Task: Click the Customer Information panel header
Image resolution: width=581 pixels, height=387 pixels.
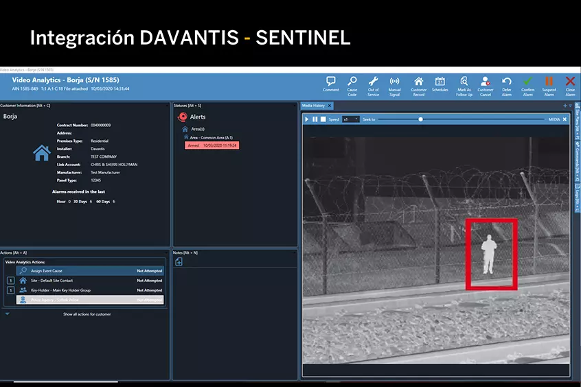Action: point(25,106)
